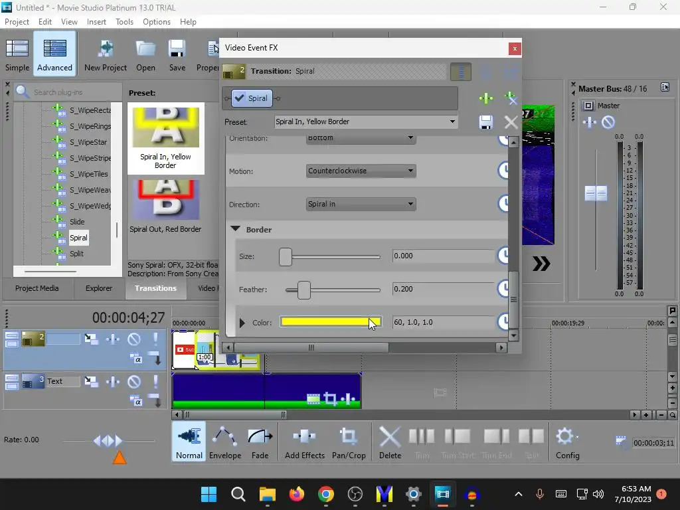Image resolution: width=680 pixels, height=510 pixels.
Task: Select Spiral in transitions list
Action: click(x=78, y=238)
